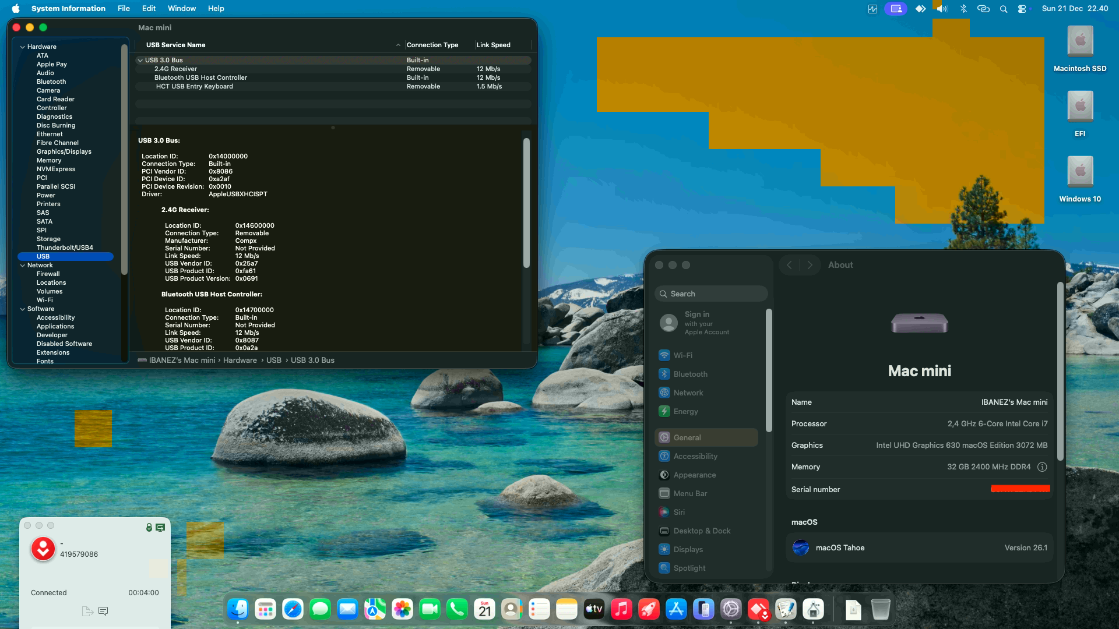Viewport: 1119px width, 629px height.
Task: Select the Windows 10 drive icon on desktop
Action: pyautogui.click(x=1080, y=172)
